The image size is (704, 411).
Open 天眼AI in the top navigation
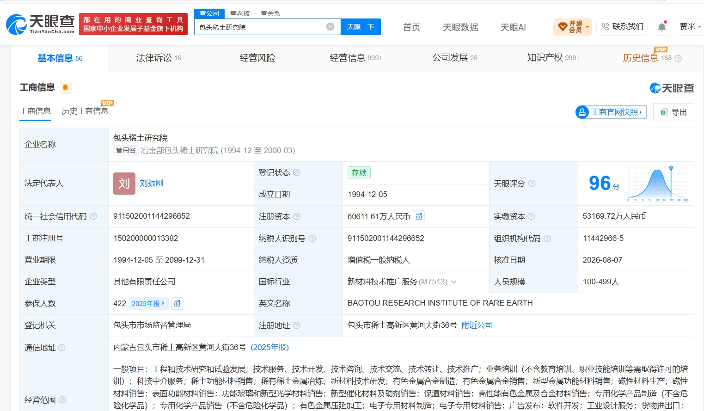tap(513, 27)
